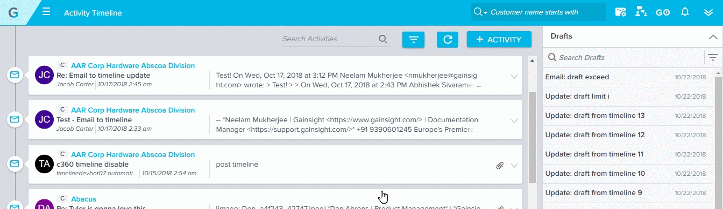Viewport: 723px width, 209px height.
Task: Open draft 'Email: draft exceed'
Action: 628,77
